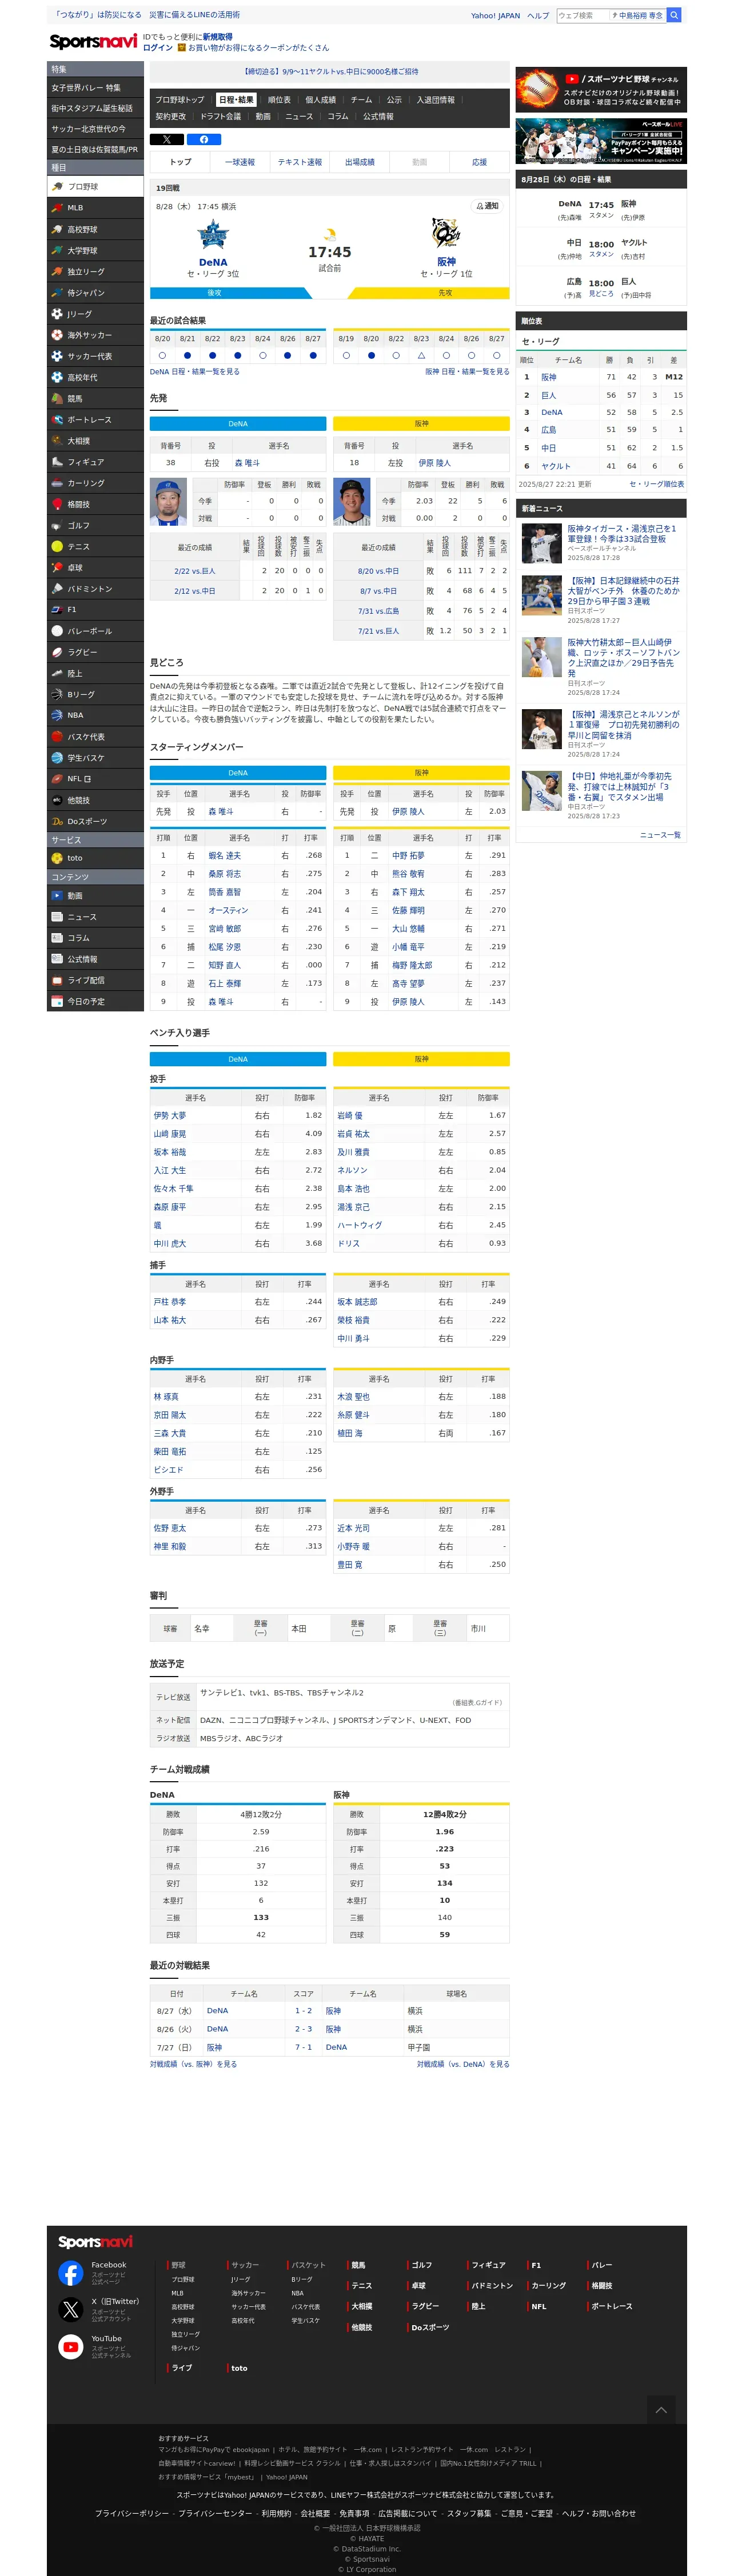The width and height of the screenshot is (734, 2576).
Task: Open 高校野球 sport icon in sidebar
Action: click(x=58, y=229)
